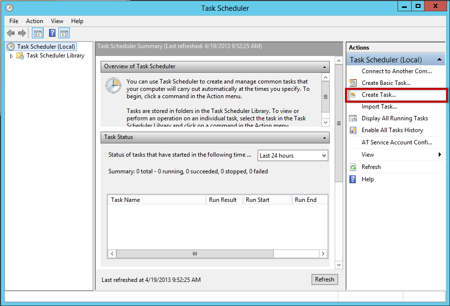The image size is (450, 306).
Task: Click the Create Basic Task icon
Action: [353, 83]
